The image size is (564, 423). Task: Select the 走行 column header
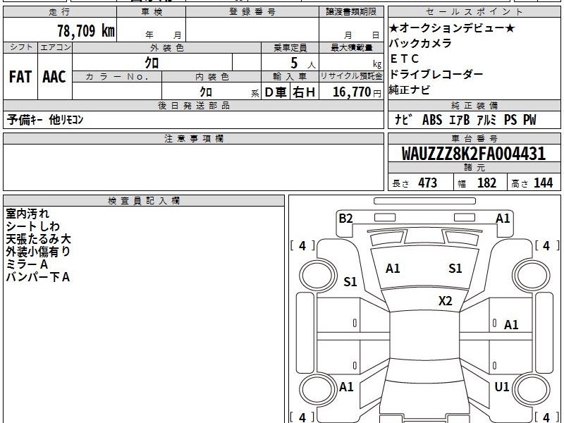coord(60,12)
